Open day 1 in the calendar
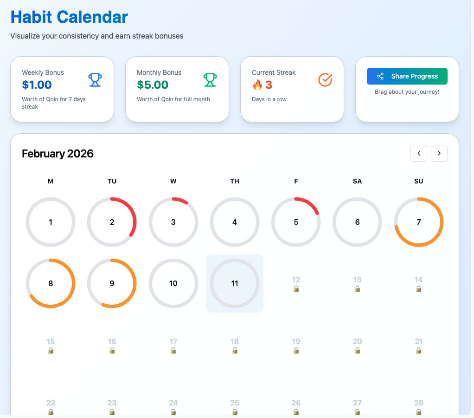 (51, 222)
